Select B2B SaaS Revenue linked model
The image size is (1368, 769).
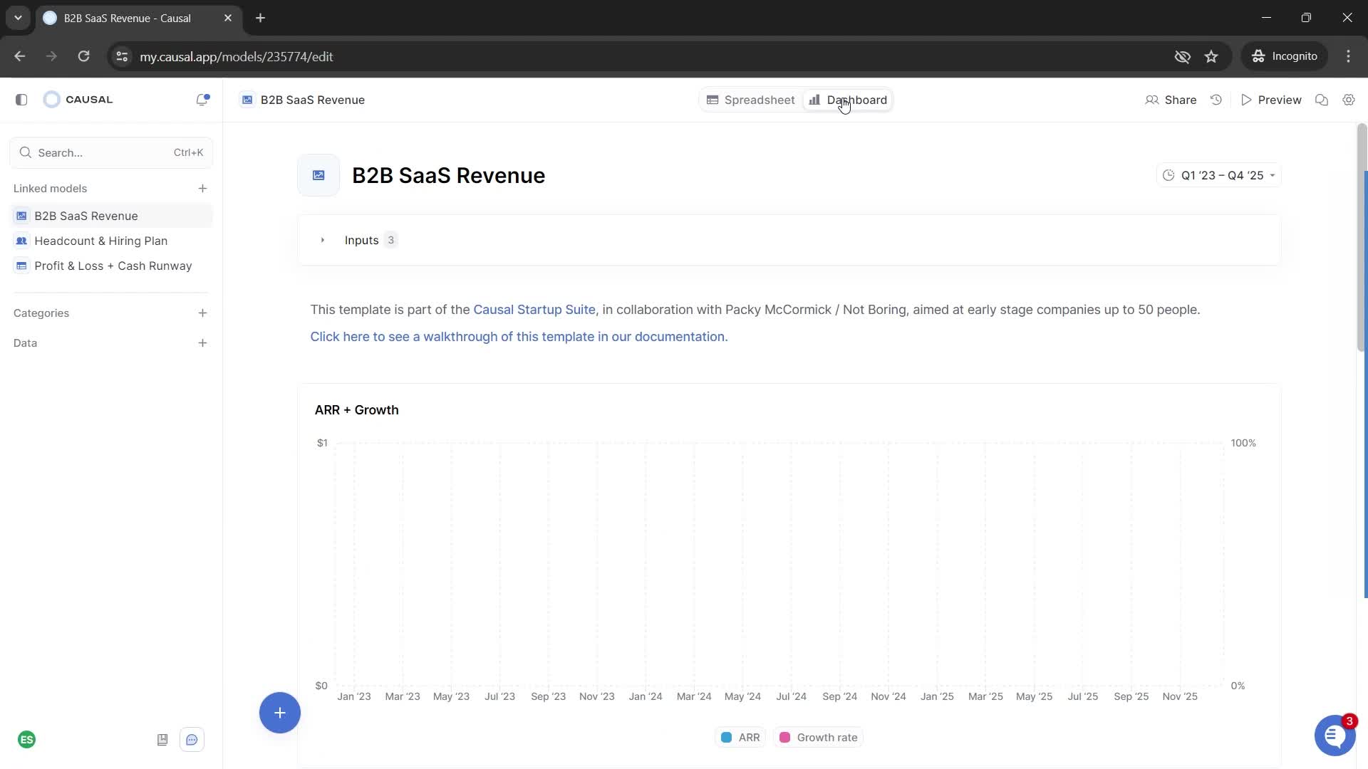pos(111,216)
